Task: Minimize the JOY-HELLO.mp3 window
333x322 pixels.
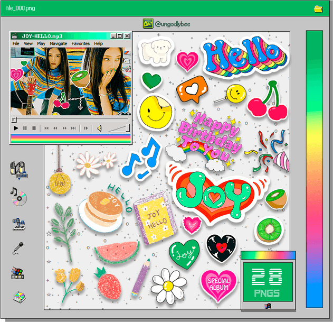Action: pyautogui.click(x=113, y=36)
